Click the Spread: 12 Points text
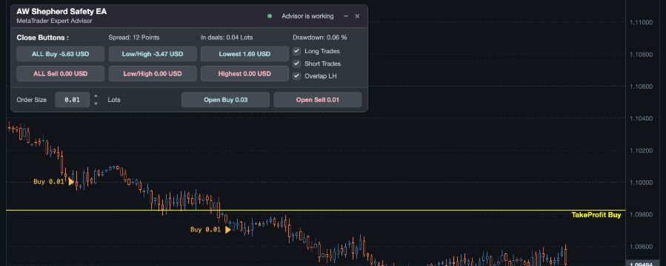Viewport: 666px width, 266px height. (134, 37)
